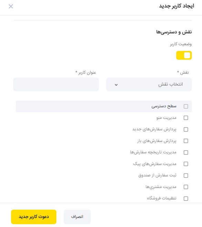Image resolution: width=202 pixels, height=227 pixels.
Task: Enable the مدیریت منو permission checkbox
Action: [186, 118]
